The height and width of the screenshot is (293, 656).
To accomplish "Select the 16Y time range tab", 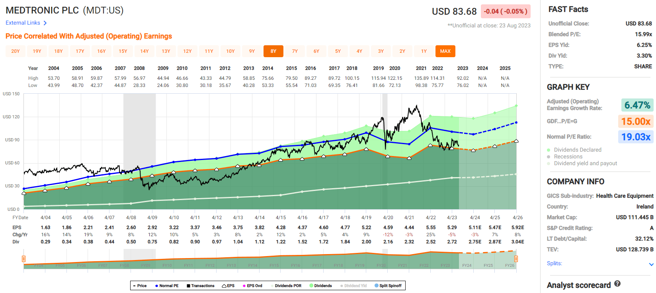I will coord(102,51).
